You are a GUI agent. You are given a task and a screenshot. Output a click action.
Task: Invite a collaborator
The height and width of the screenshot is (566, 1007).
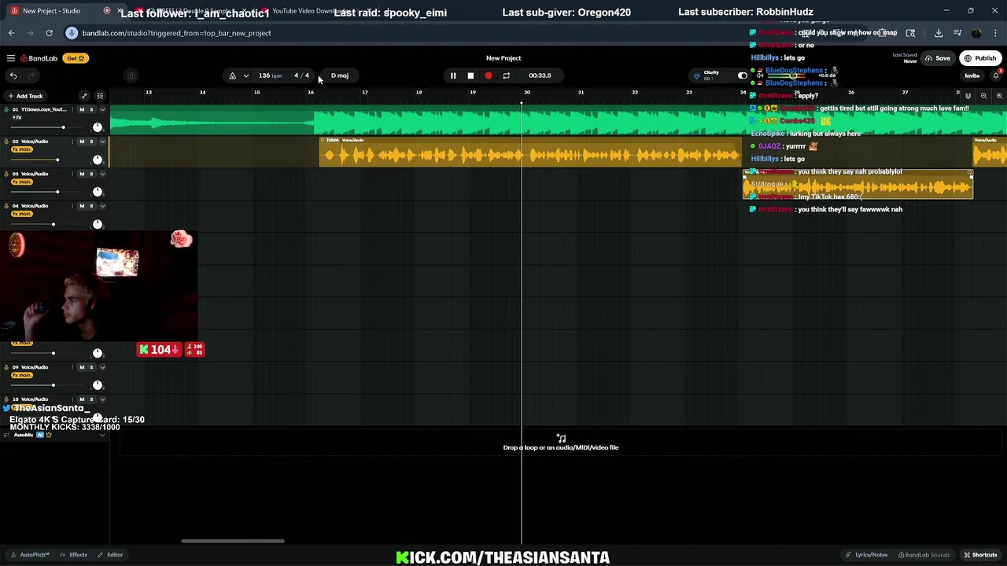[972, 75]
